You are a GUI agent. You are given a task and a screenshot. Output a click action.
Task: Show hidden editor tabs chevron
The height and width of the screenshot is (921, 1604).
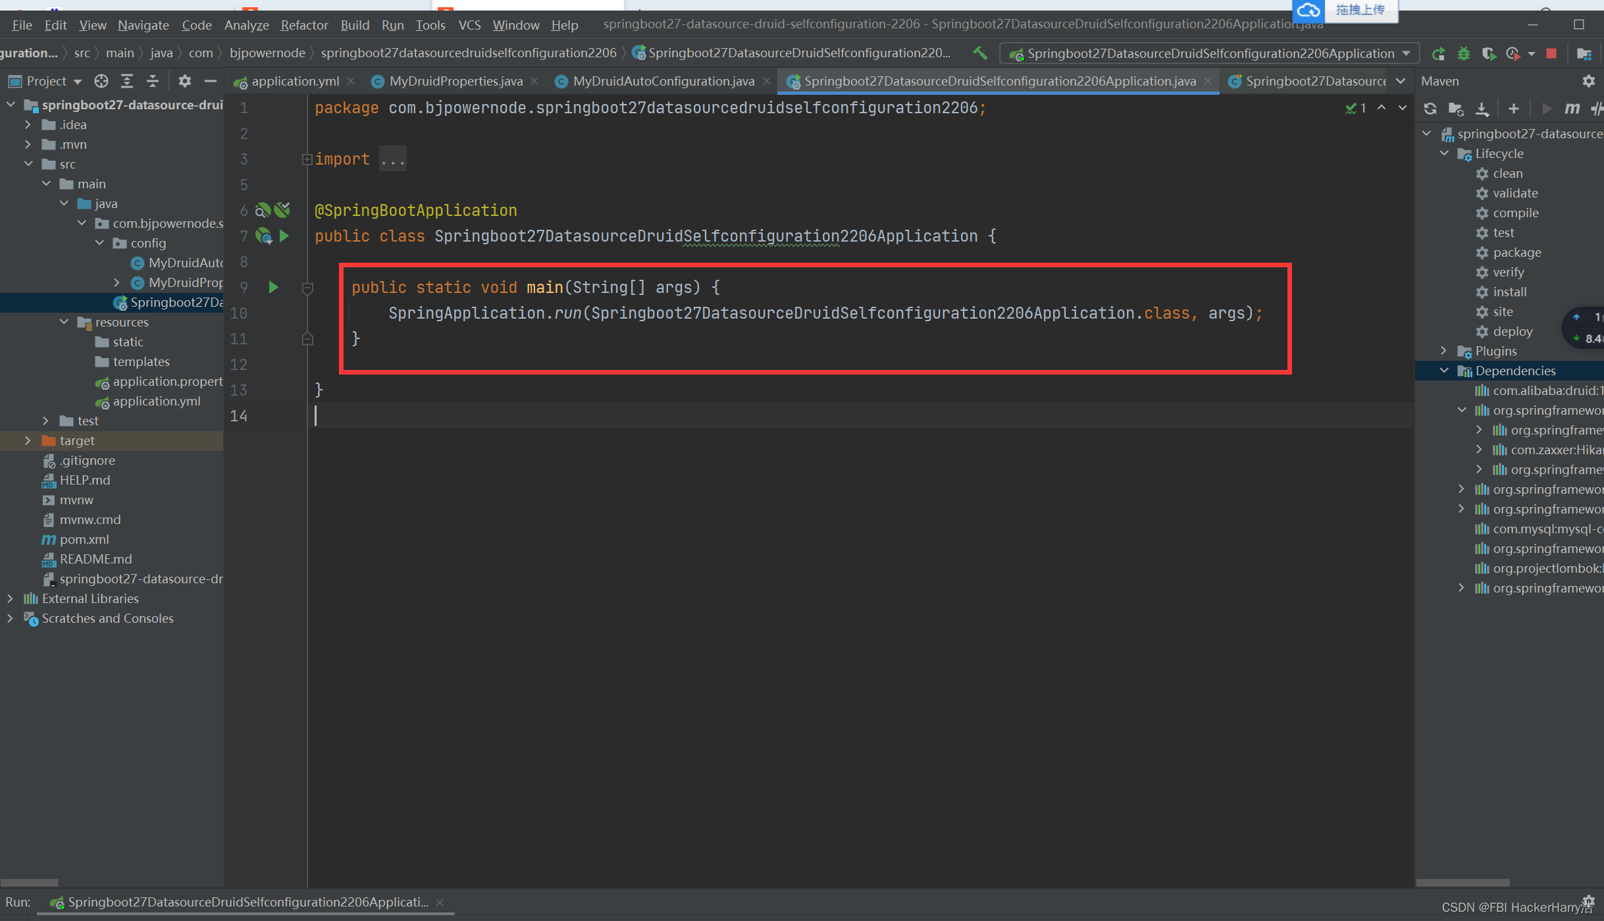[x=1401, y=81]
